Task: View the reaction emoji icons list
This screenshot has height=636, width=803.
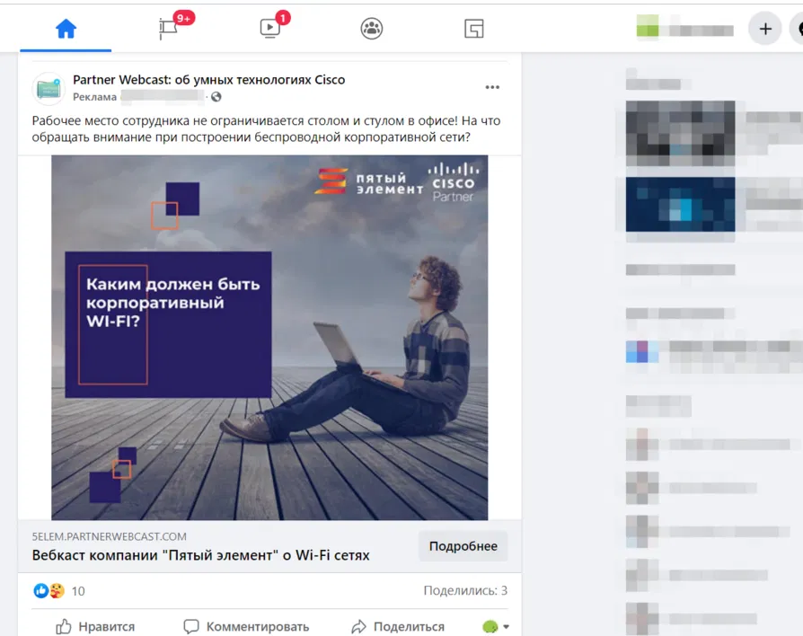Action: pos(49,590)
